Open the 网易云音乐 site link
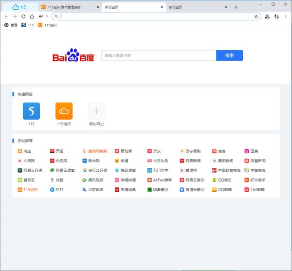 pos(192,180)
